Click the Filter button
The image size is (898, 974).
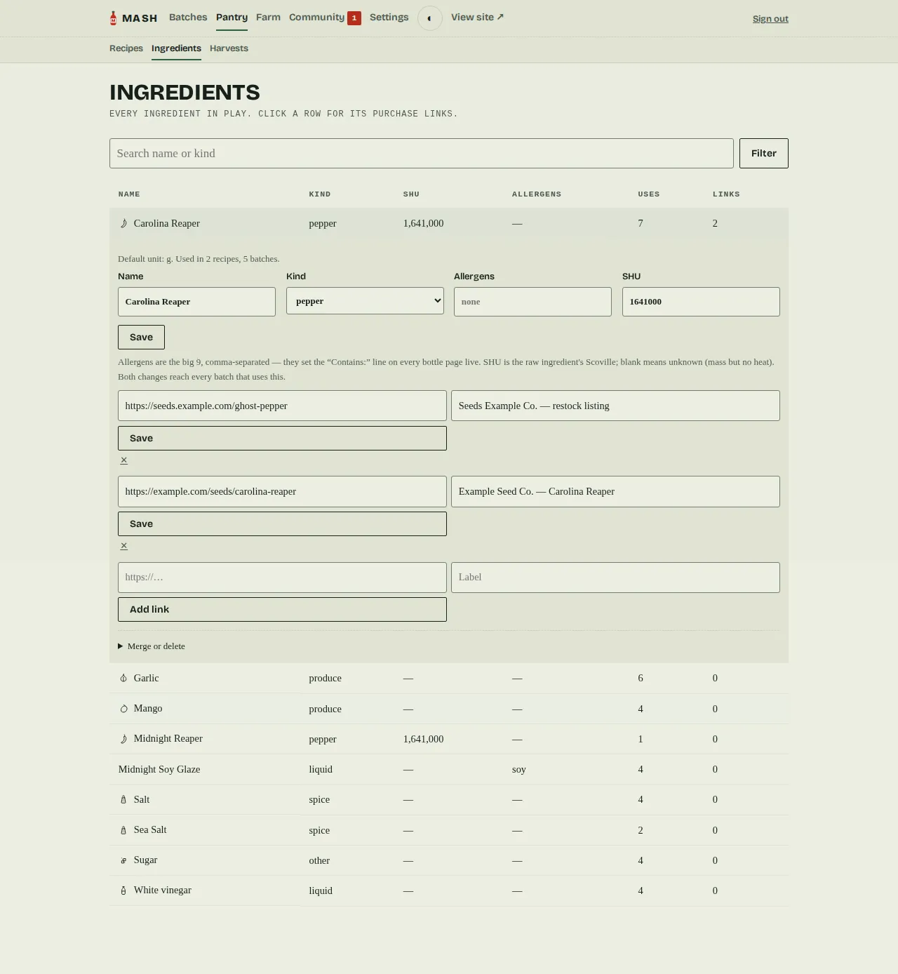(764, 153)
